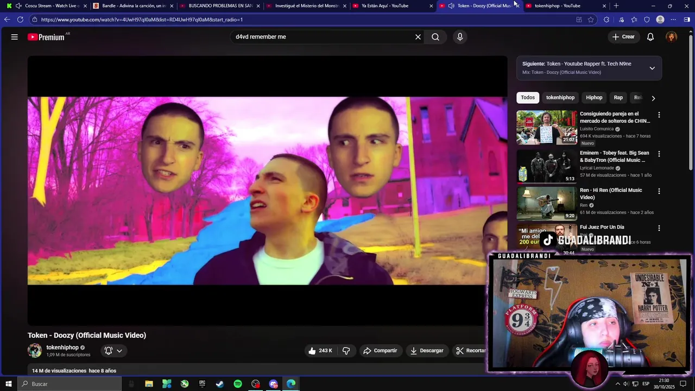Open the Ren - Hi Ren video title
The image size is (695, 391).
611,194
